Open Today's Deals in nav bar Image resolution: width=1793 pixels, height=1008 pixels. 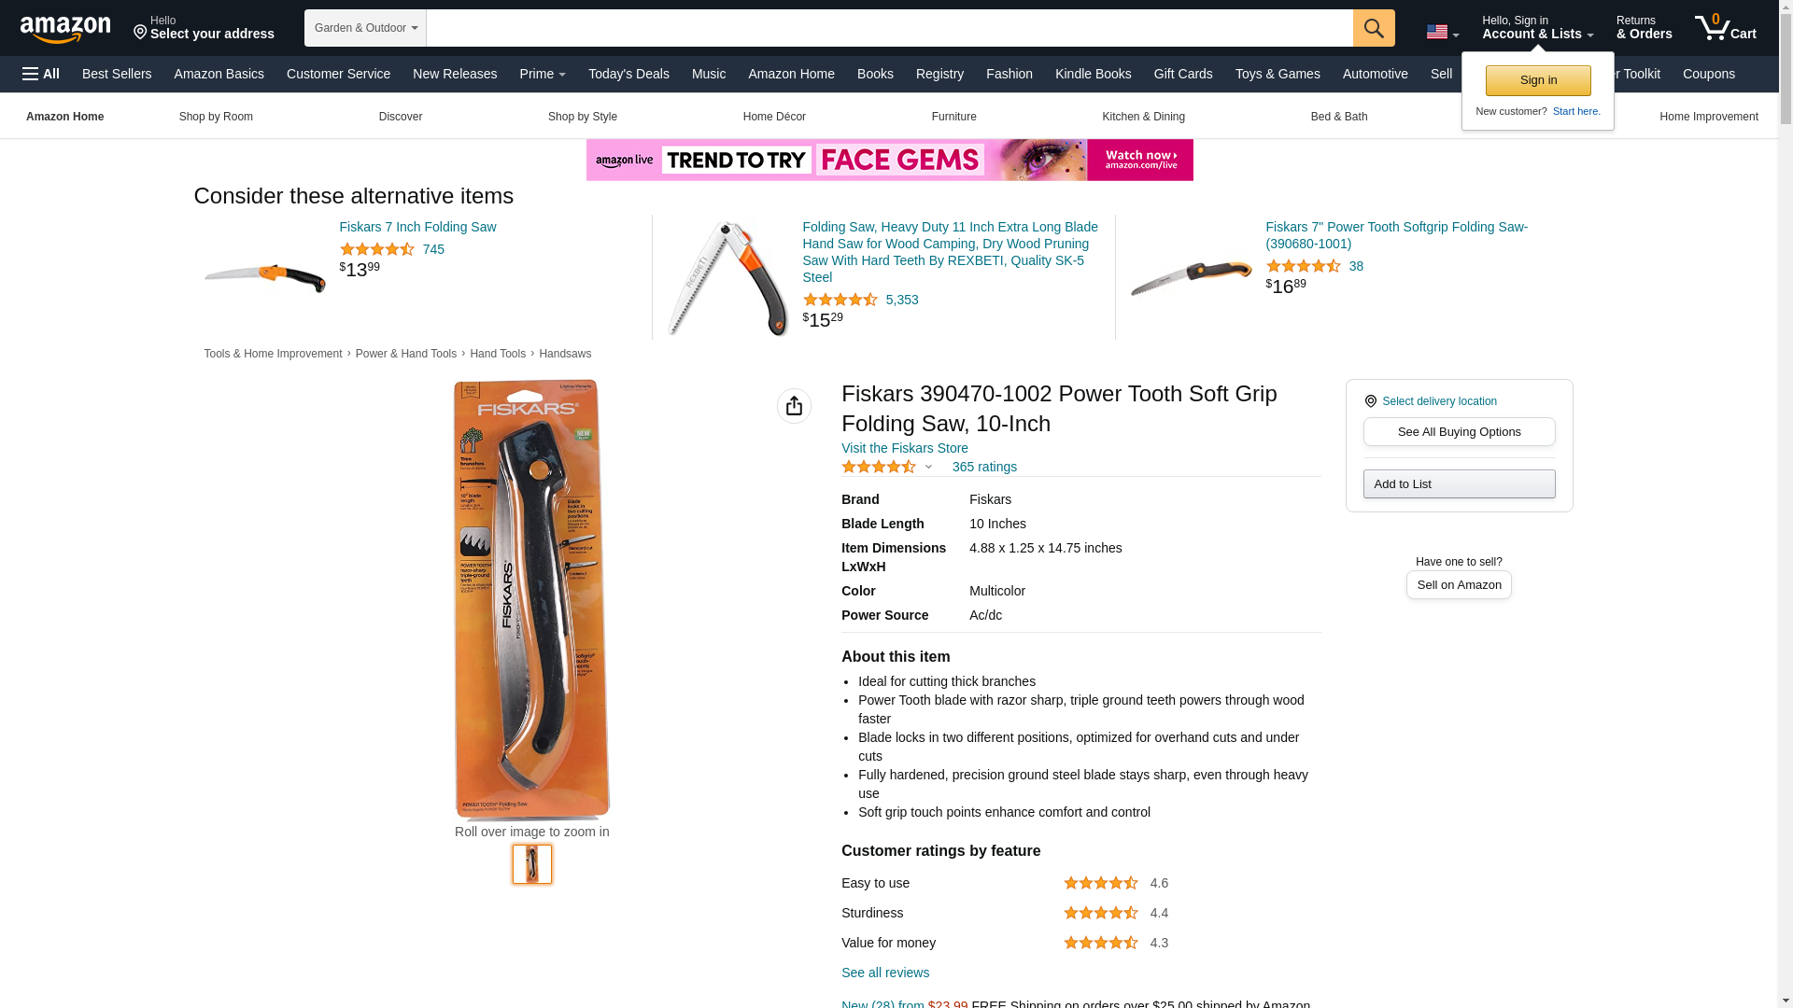coord(628,74)
